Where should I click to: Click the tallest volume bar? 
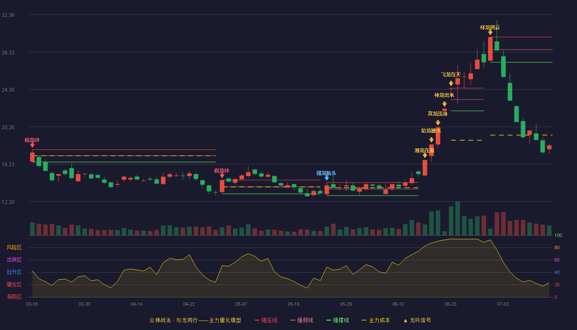[x=457, y=218]
